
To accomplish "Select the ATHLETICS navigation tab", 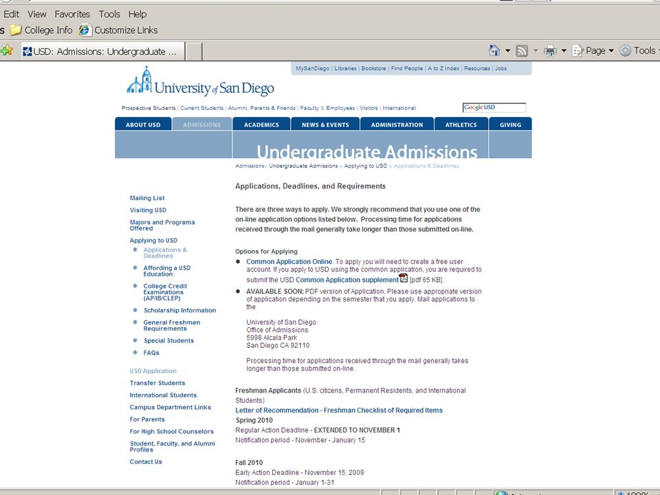I will [461, 124].
